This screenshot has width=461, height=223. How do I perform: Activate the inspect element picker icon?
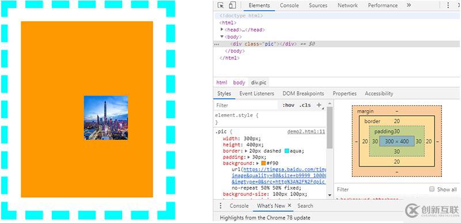[x=221, y=5]
